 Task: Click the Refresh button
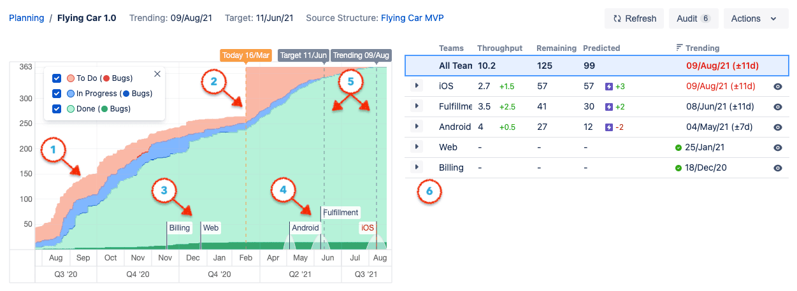635,18
